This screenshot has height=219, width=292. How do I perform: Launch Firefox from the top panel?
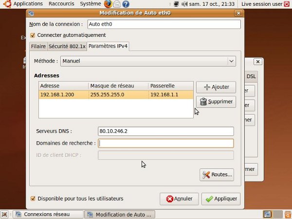108,4
